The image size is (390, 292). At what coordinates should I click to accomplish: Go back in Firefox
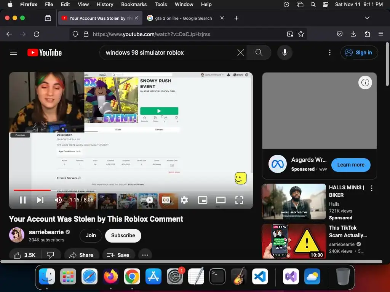[x=9, y=34]
